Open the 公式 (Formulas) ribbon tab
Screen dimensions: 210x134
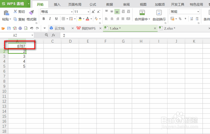coord(93,4)
